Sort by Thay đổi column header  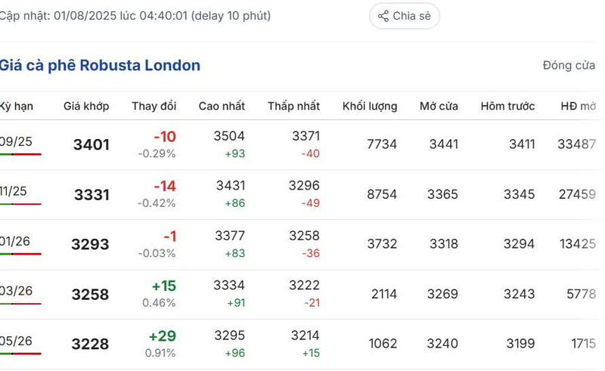[154, 106]
